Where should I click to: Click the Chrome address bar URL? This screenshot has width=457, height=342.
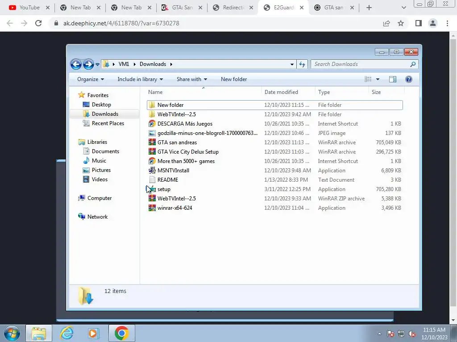(x=121, y=23)
